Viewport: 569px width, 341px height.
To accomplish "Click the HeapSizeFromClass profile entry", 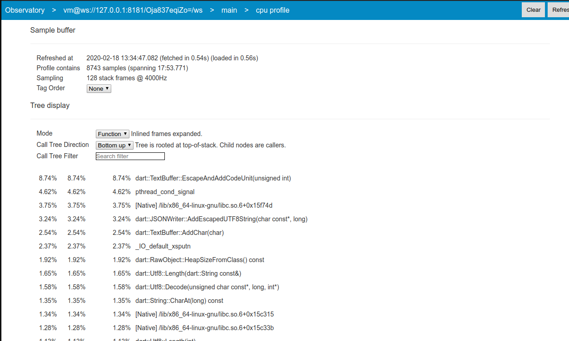I will tap(200, 260).
